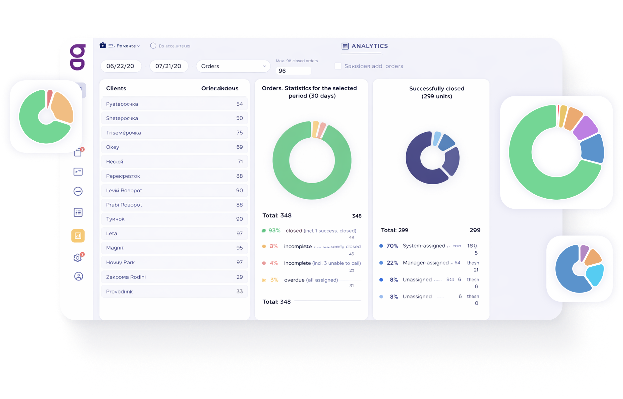623x399 pixels.
Task: Select the yellow analytics chart icon
Action: (78, 236)
